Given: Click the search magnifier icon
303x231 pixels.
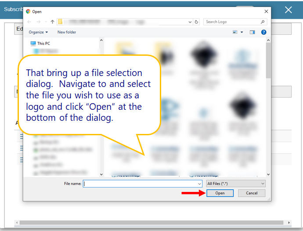Looking at the screenshot, I should [263, 22].
